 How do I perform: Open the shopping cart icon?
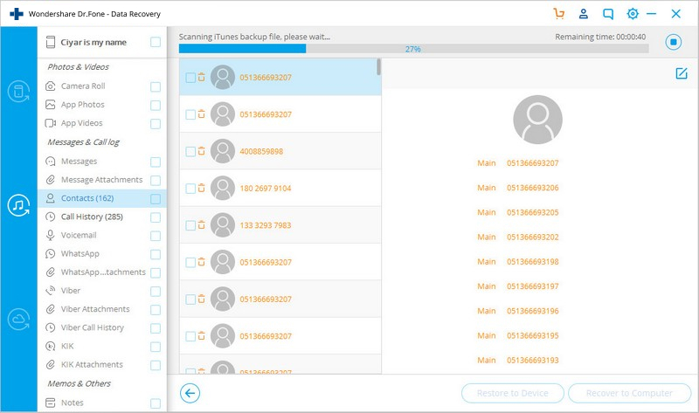[558, 14]
